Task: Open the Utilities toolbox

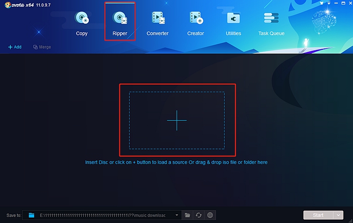Action: pos(233,23)
